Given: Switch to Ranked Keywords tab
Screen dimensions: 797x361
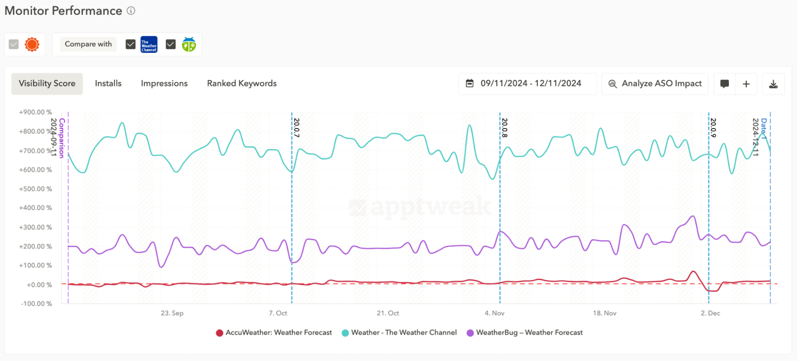Looking at the screenshot, I should [242, 84].
